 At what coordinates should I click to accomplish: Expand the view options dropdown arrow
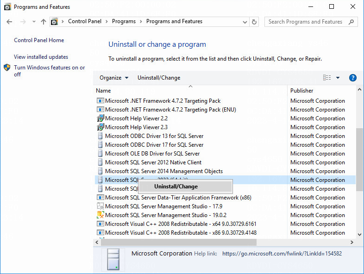(x=338, y=78)
